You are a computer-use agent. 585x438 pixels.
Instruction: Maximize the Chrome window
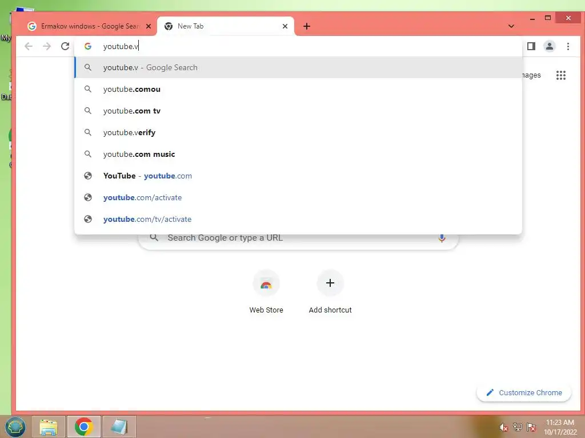pyautogui.click(x=548, y=18)
